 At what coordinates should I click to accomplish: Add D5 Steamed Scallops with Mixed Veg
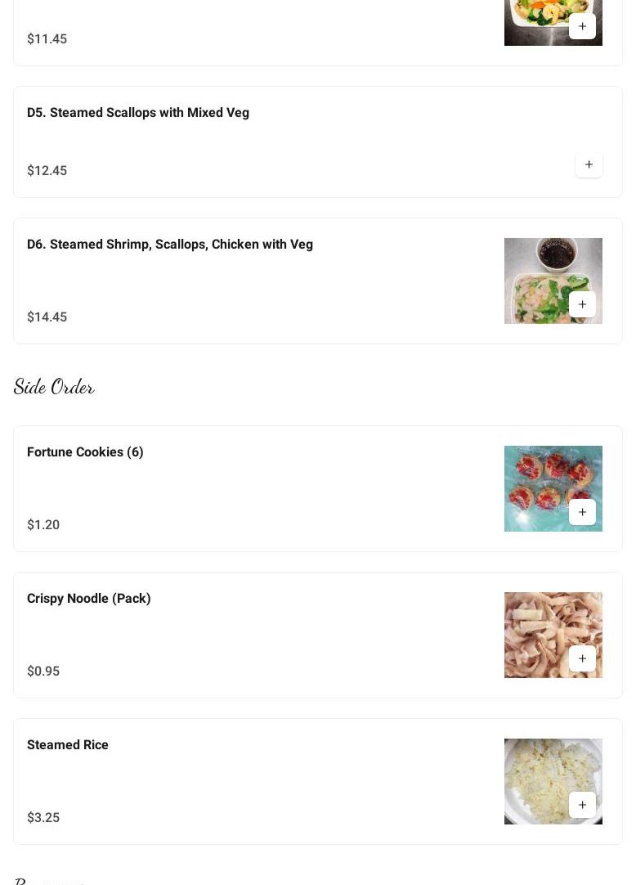coord(589,164)
